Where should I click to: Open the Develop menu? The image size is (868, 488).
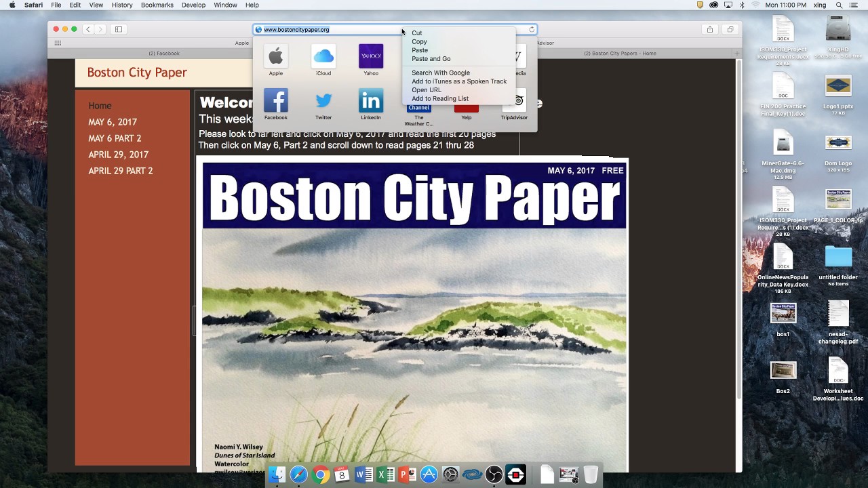point(193,5)
